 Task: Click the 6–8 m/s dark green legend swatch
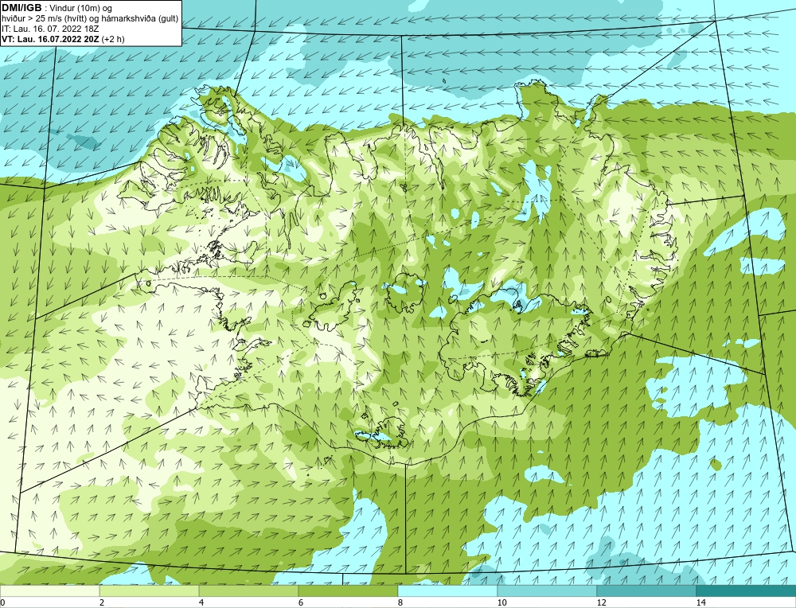(x=349, y=590)
